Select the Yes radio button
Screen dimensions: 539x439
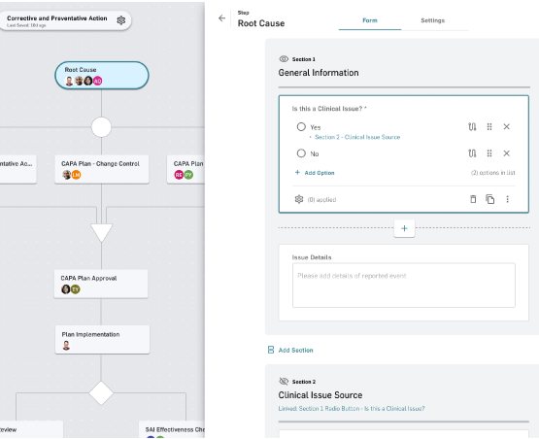(301, 127)
